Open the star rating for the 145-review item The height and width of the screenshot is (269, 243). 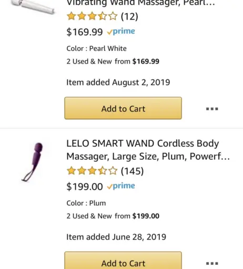pos(92,171)
